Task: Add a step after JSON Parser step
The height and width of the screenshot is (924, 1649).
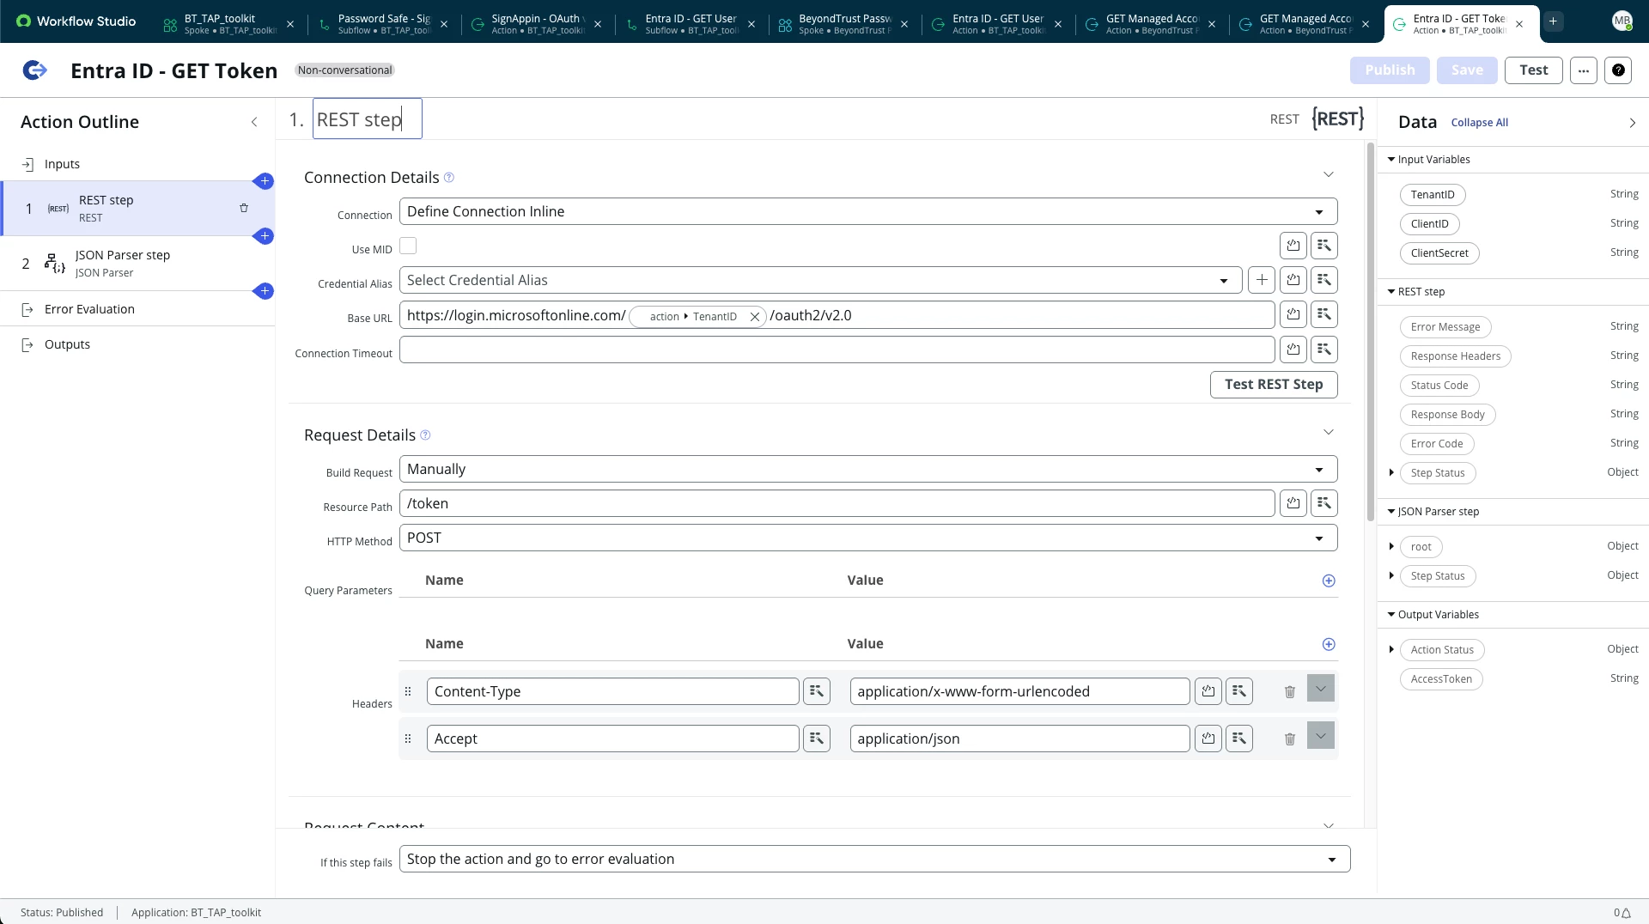Action: coord(265,291)
